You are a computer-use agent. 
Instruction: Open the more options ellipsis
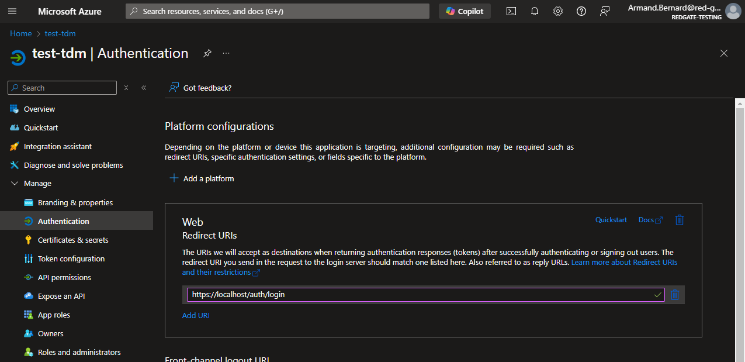(226, 53)
